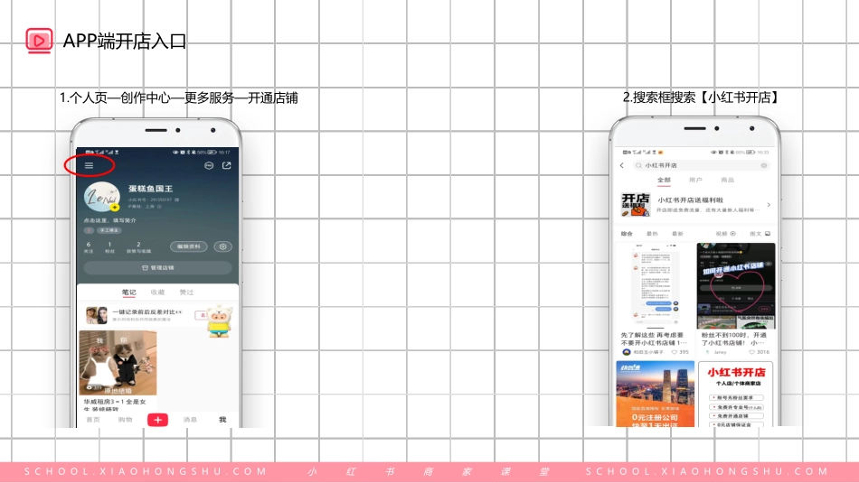
Task: Tap the share icon on profile header
Action: (226, 165)
